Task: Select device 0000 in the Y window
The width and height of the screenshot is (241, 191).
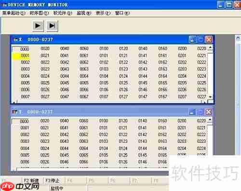Action: [24, 122]
